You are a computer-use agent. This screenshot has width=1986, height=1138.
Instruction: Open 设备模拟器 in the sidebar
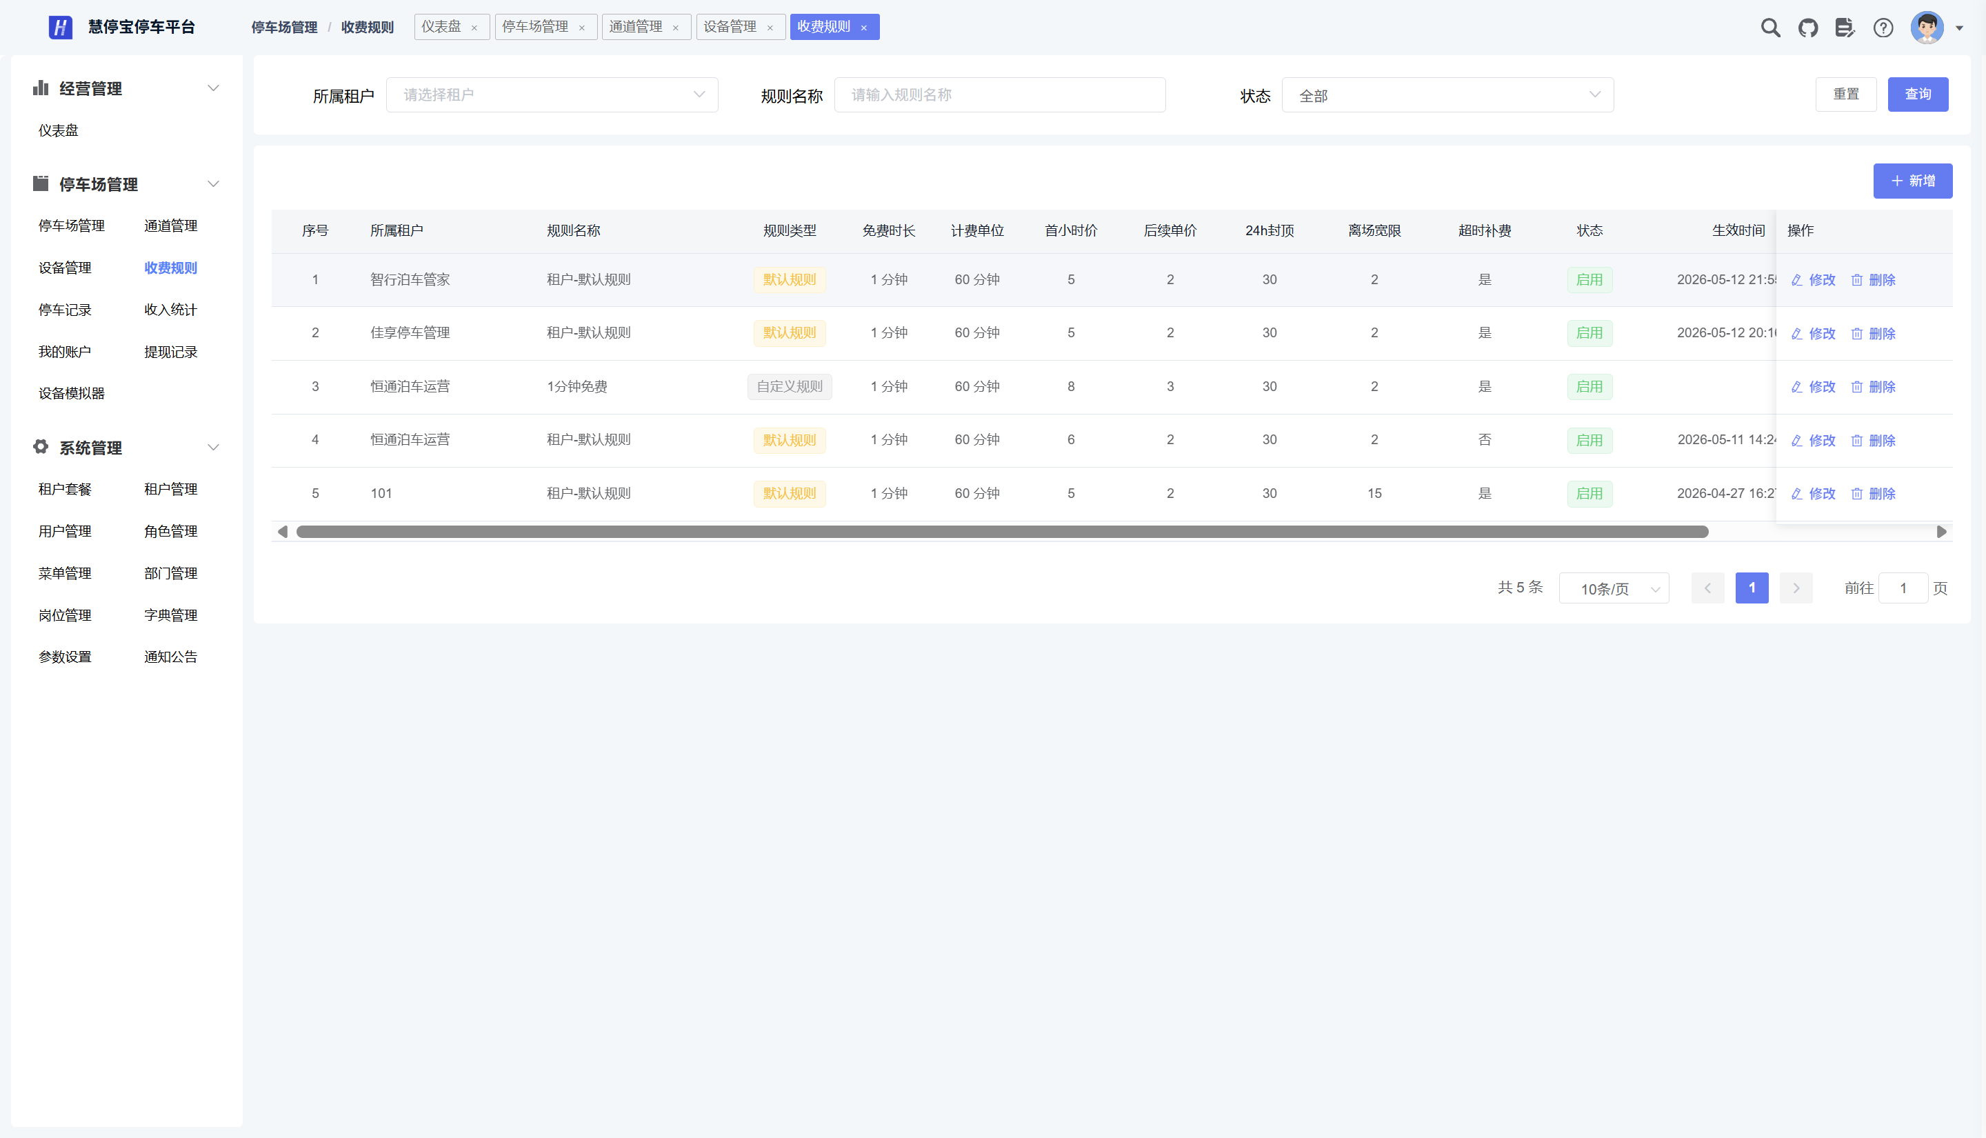pos(71,394)
